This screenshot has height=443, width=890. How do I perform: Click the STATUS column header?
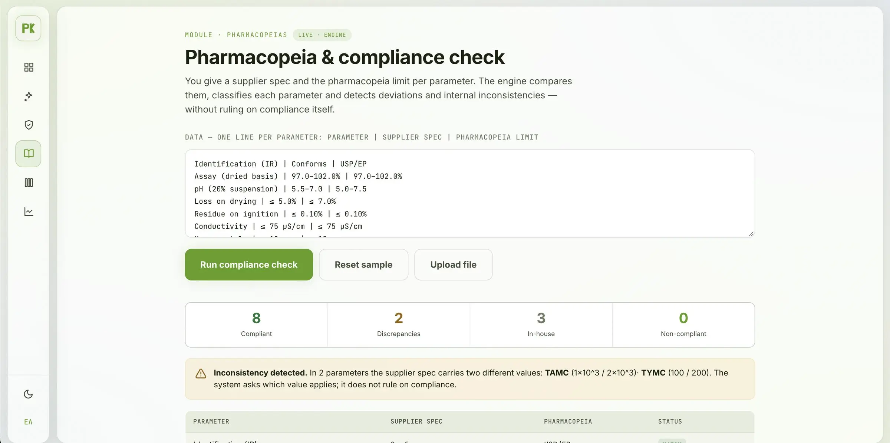[670, 421]
